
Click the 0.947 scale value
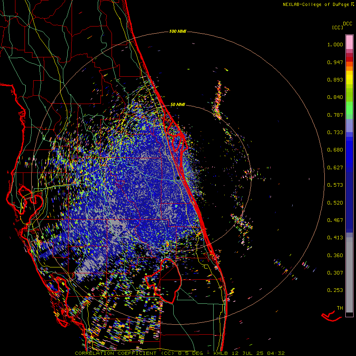(x=335, y=62)
